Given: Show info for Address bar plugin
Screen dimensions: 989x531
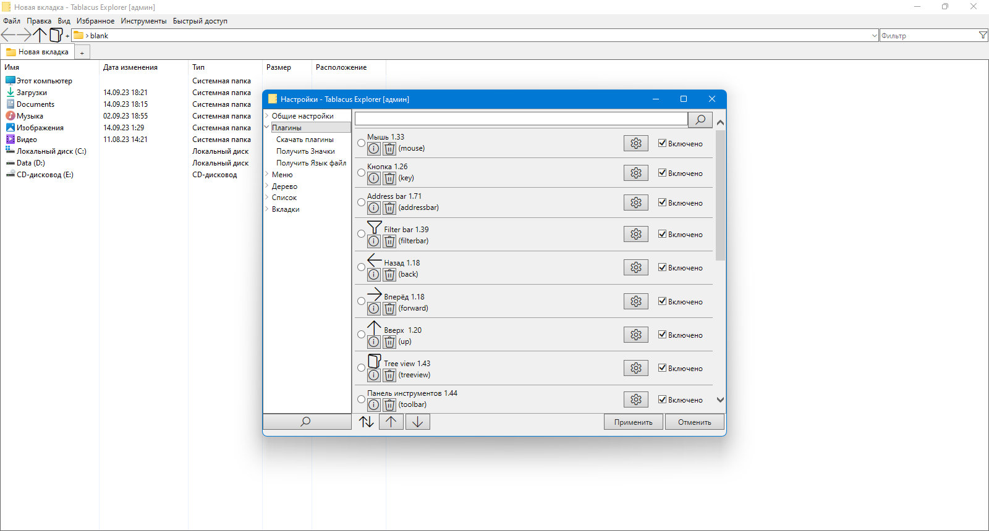Looking at the screenshot, I should (374, 208).
